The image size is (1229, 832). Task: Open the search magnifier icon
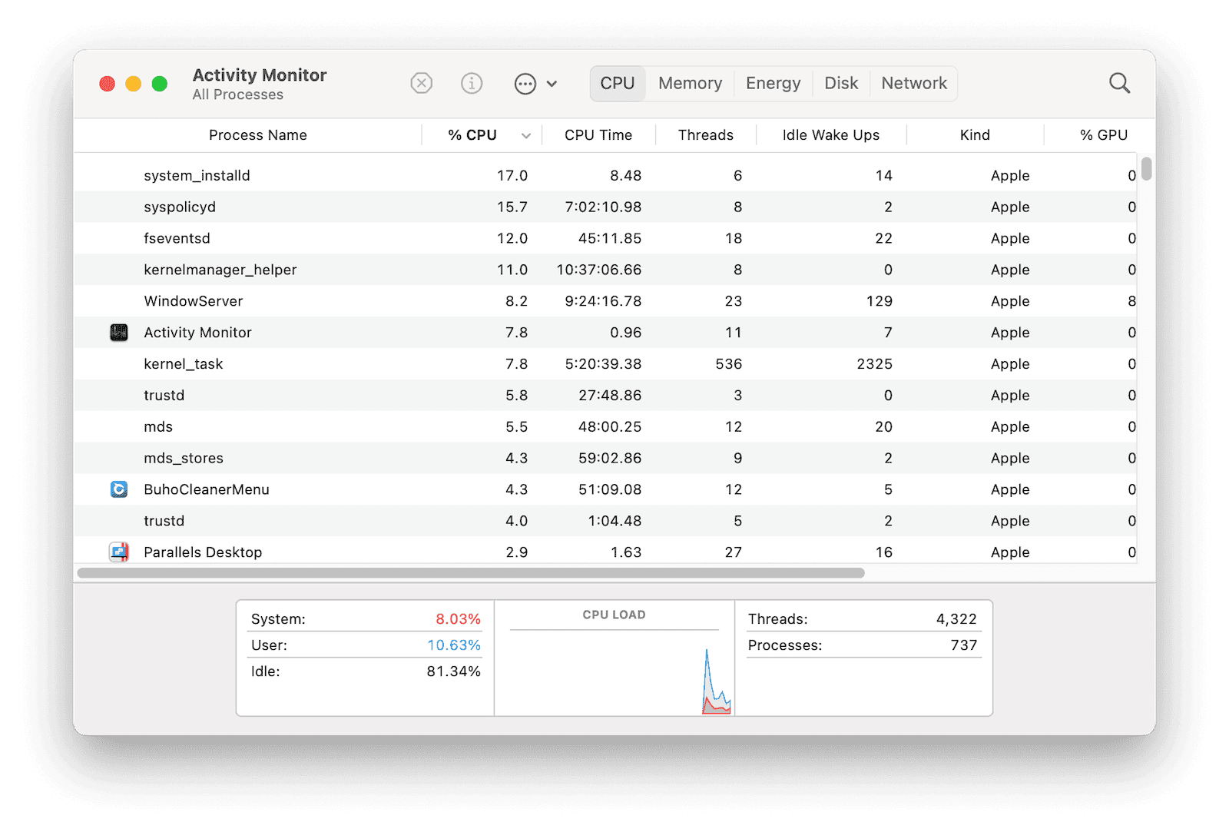(x=1119, y=83)
